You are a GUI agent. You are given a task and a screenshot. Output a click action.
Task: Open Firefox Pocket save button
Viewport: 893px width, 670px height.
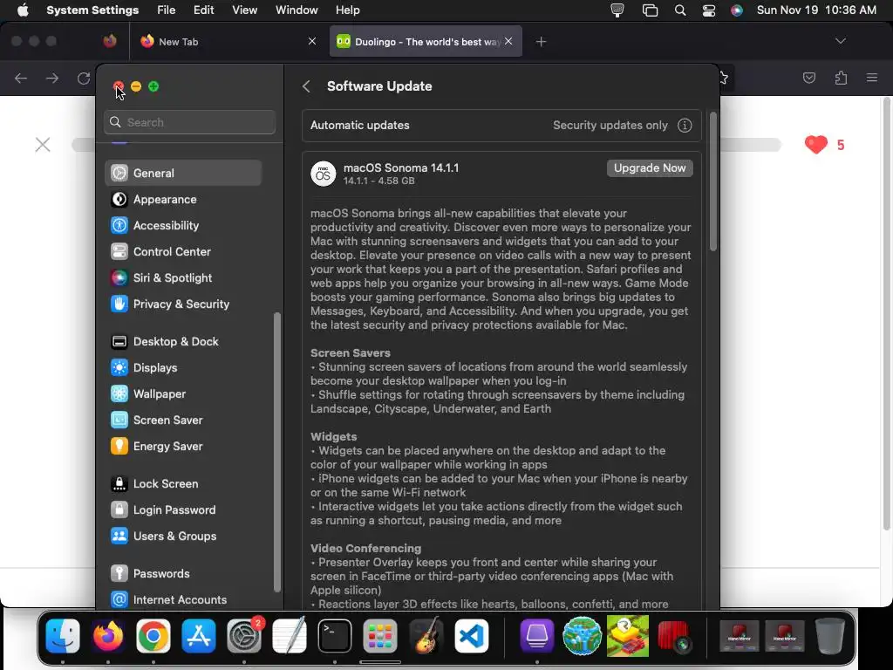click(x=809, y=78)
